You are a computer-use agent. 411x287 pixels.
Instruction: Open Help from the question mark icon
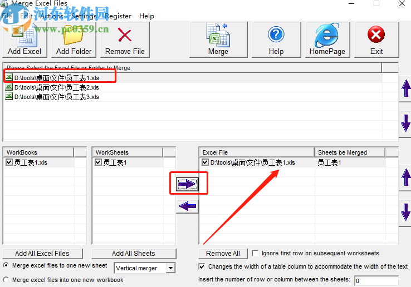[276, 40]
